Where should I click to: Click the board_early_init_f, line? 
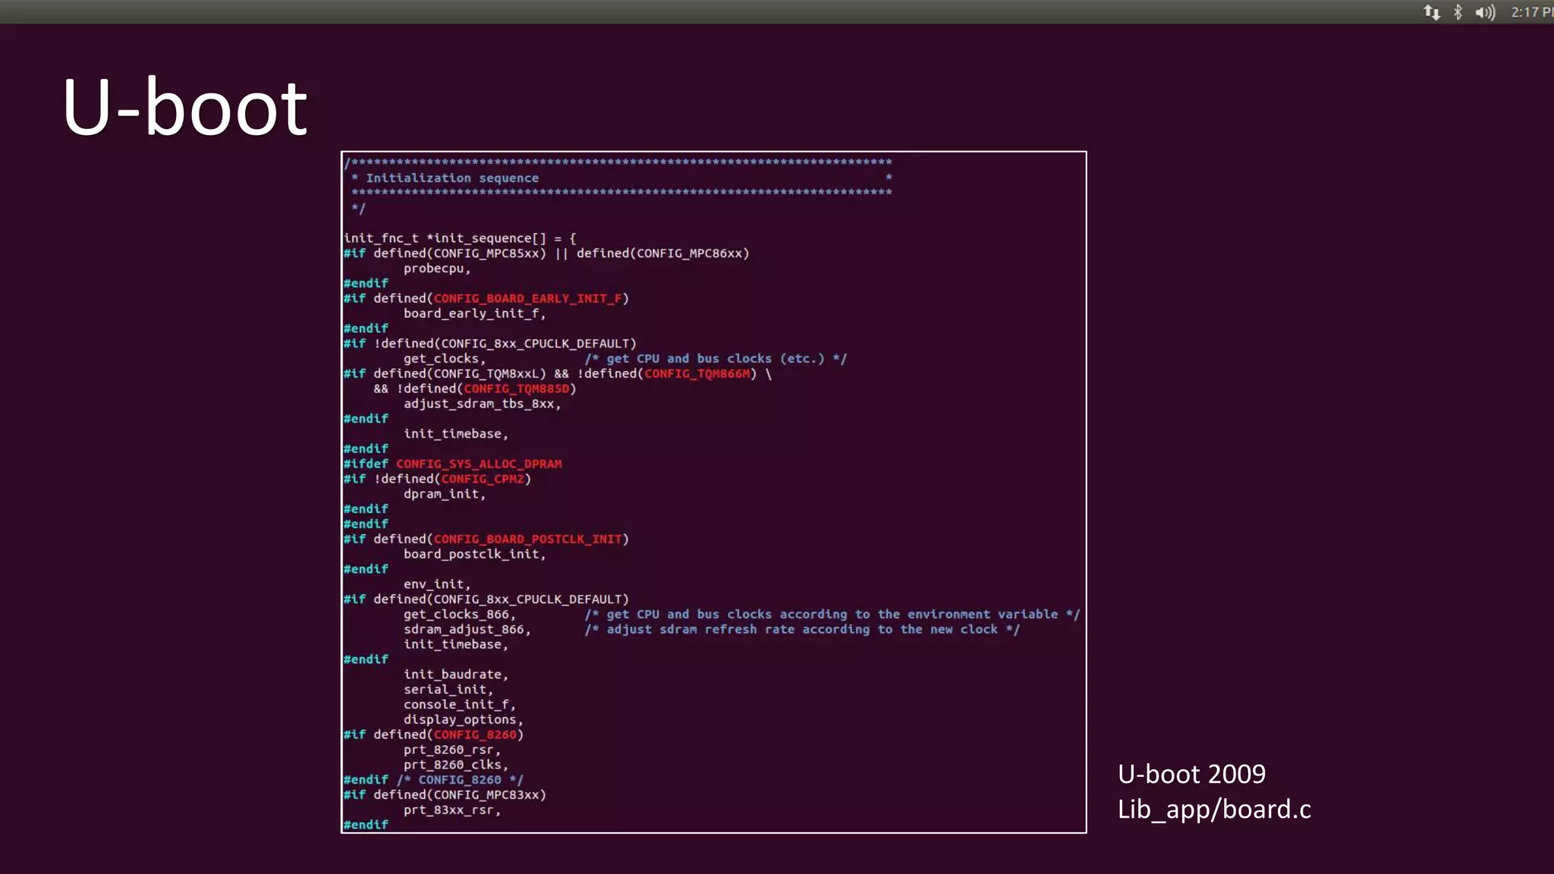pos(474,313)
